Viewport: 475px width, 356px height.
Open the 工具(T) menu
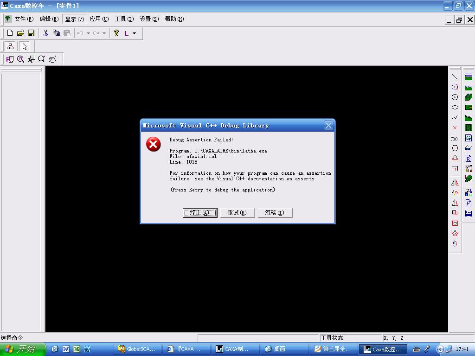coord(124,19)
